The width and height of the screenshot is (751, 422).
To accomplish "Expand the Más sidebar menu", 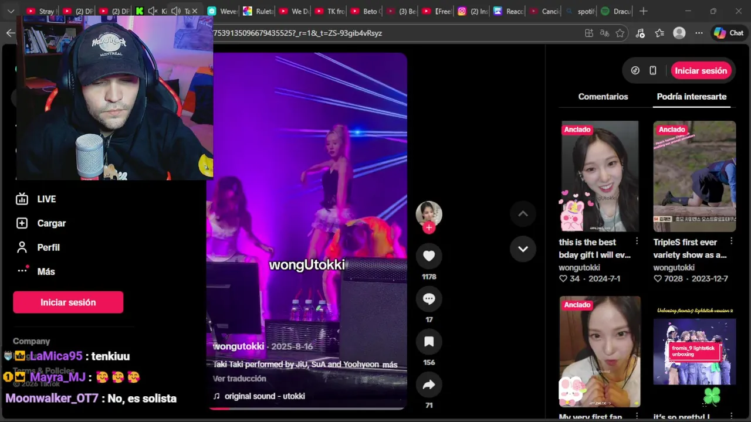I will [35, 271].
